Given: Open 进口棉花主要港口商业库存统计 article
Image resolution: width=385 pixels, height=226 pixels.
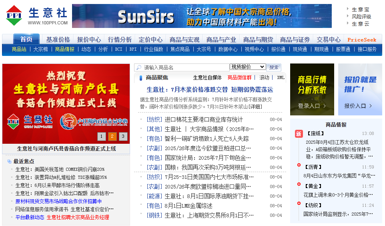Looking at the screenshot, I should [x=204, y=119].
